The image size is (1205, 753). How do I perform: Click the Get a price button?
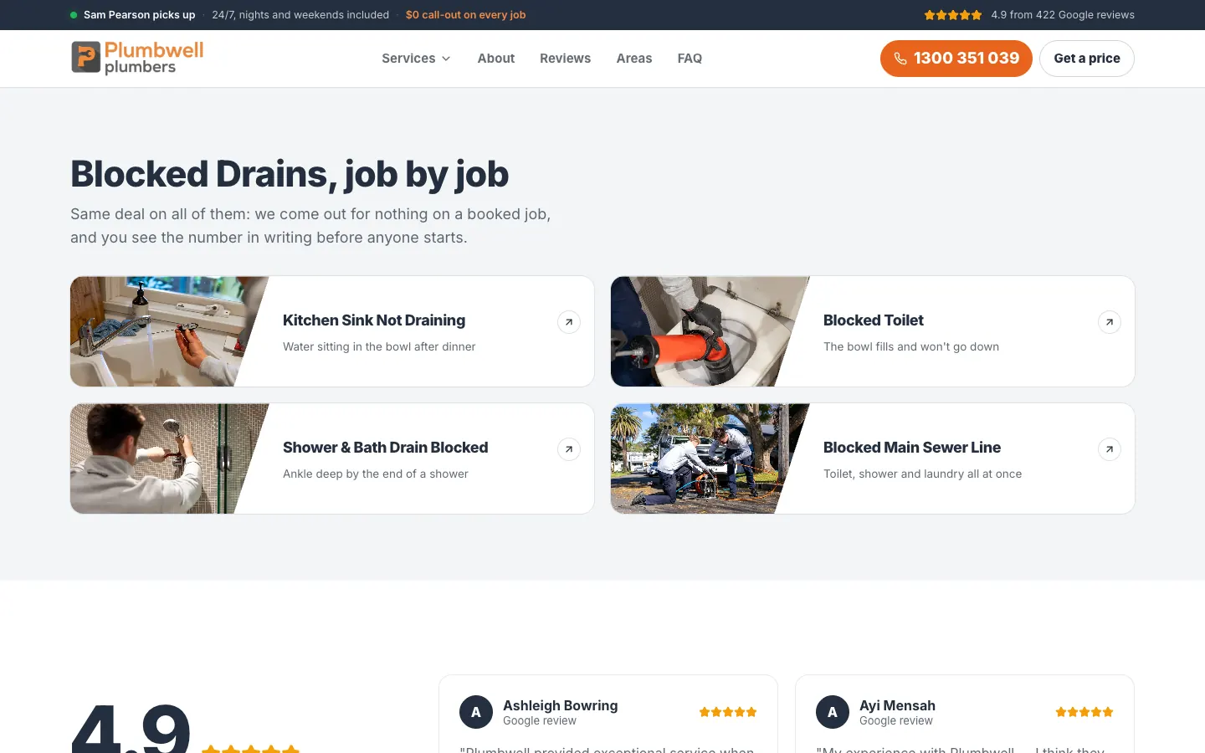[1087, 59]
